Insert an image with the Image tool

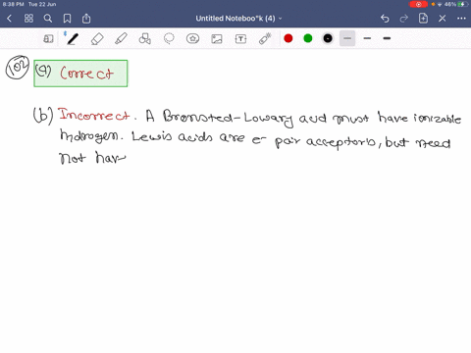[x=217, y=39]
